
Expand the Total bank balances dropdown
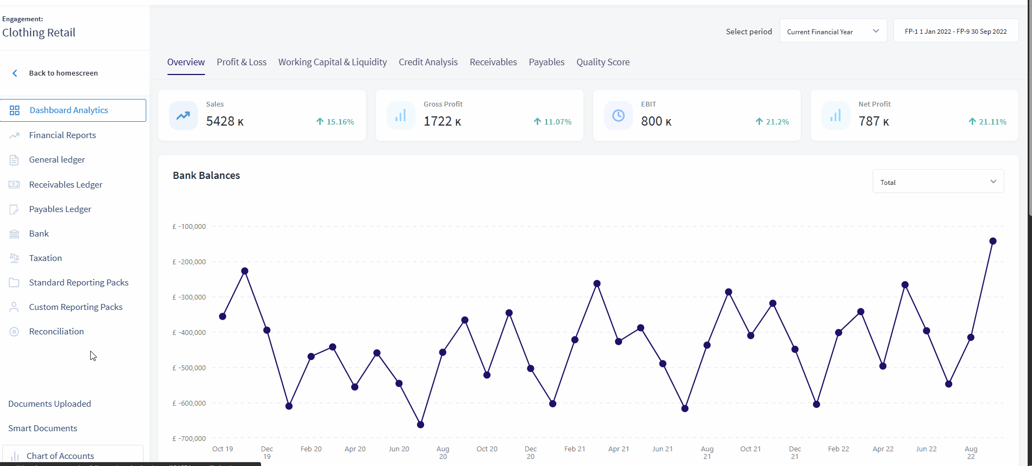point(938,182)
